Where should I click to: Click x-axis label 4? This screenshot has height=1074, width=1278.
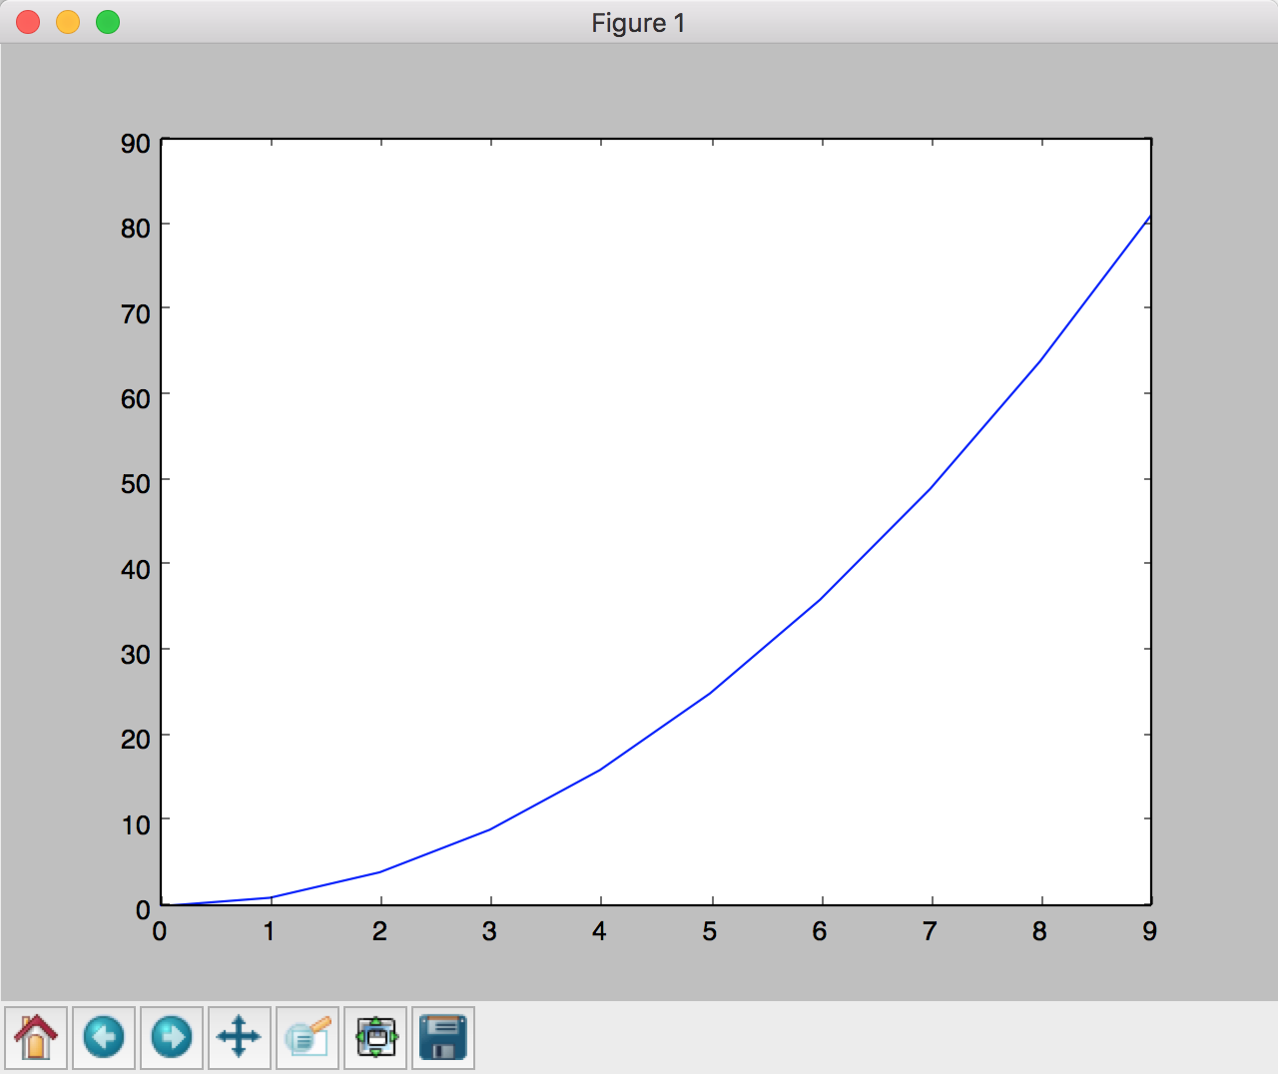(599, 931)
